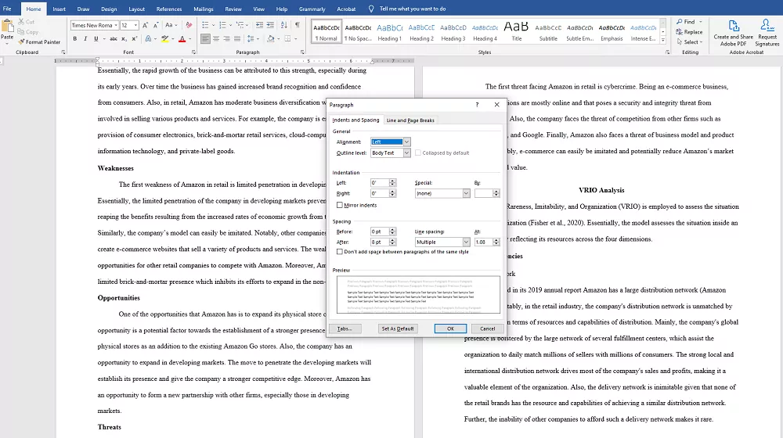The image size is (783, 438).
Task: Apply the Title style from Styles gallery
Action: point(516,31)
